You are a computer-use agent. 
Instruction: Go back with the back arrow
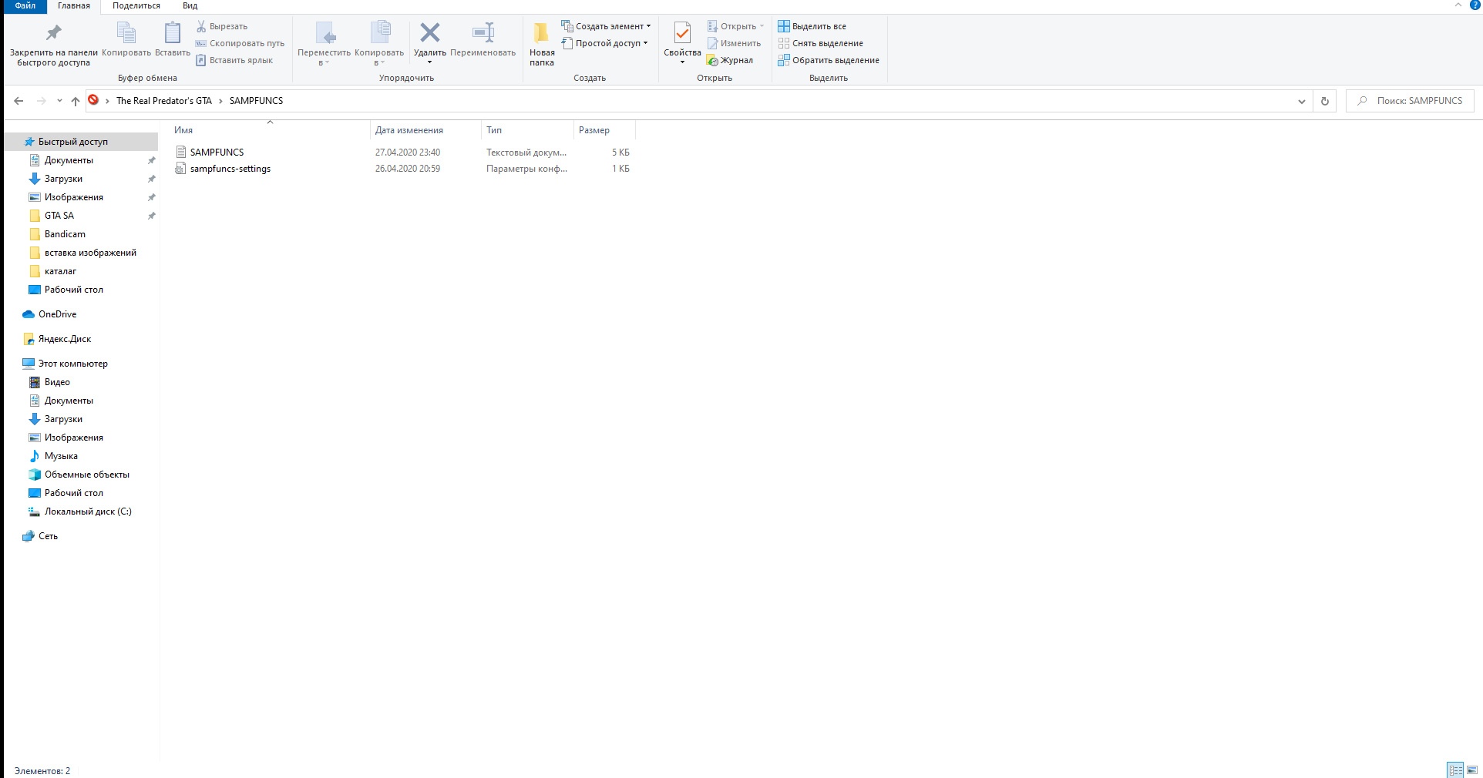[x=18, y=101]
